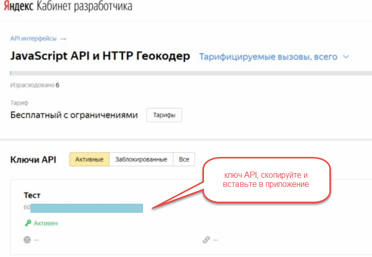The height and width of the screenshot is (257, 372).
Task: Open Кабинет разработчика header link
Action: (x=84, y=6)
